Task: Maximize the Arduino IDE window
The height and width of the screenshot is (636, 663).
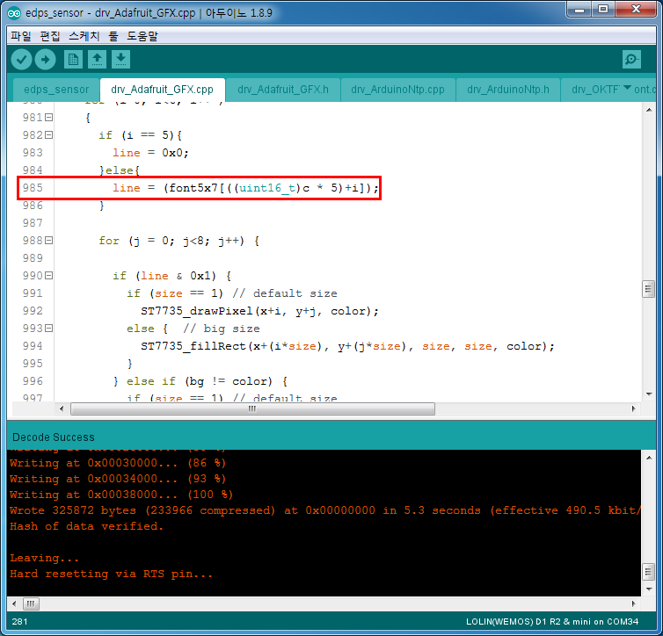Action: pyautogui.click(x=603, y=10)
